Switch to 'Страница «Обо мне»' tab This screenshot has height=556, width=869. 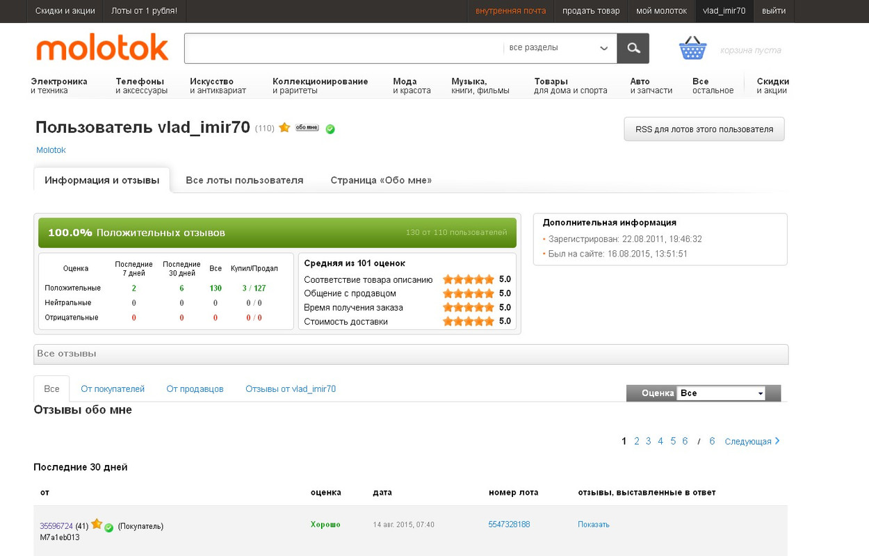381,180
